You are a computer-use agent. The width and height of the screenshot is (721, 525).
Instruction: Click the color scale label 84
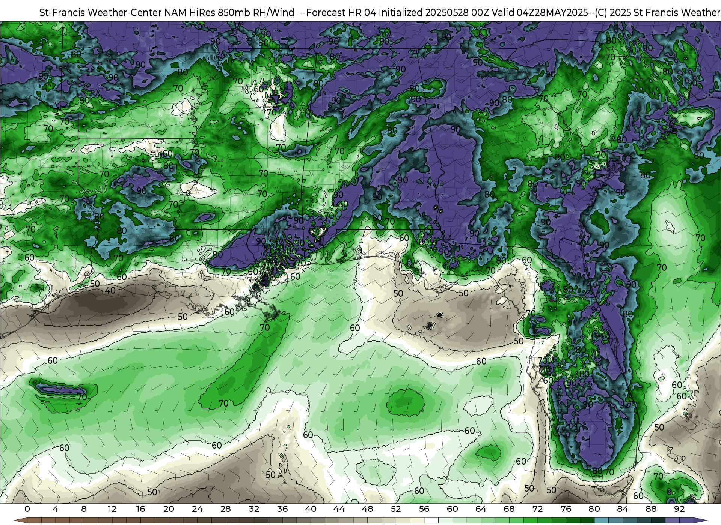click(x=623, y=509)
